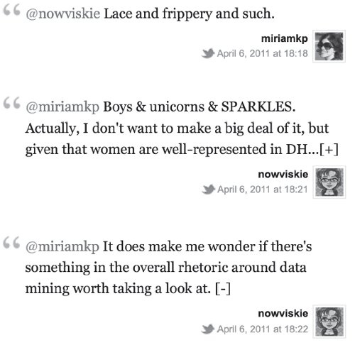Viewport: 355px width, 345px height.
Task: Open @miriamkp mention in data mining tweet
Action: 62,246
